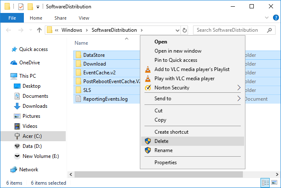Expand the ribbon with the chevron
This screenshot has width=281, height=188.
(x=266, y=18)
